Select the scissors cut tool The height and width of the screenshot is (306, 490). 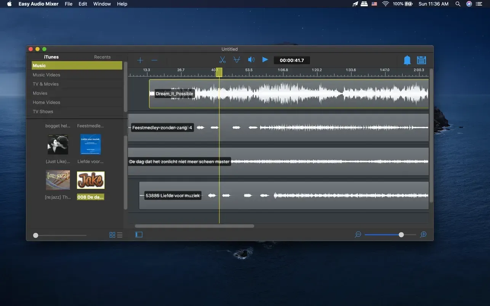point(222,59)
